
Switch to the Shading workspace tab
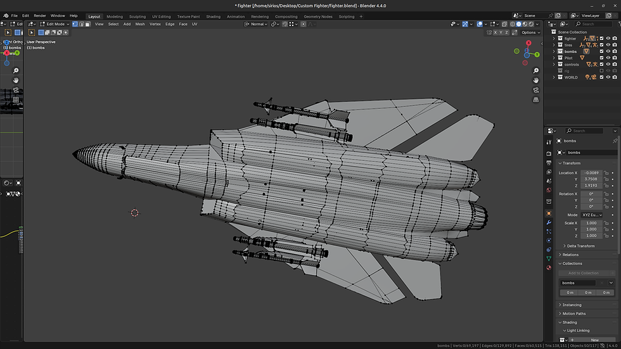[x=213, y=16]
